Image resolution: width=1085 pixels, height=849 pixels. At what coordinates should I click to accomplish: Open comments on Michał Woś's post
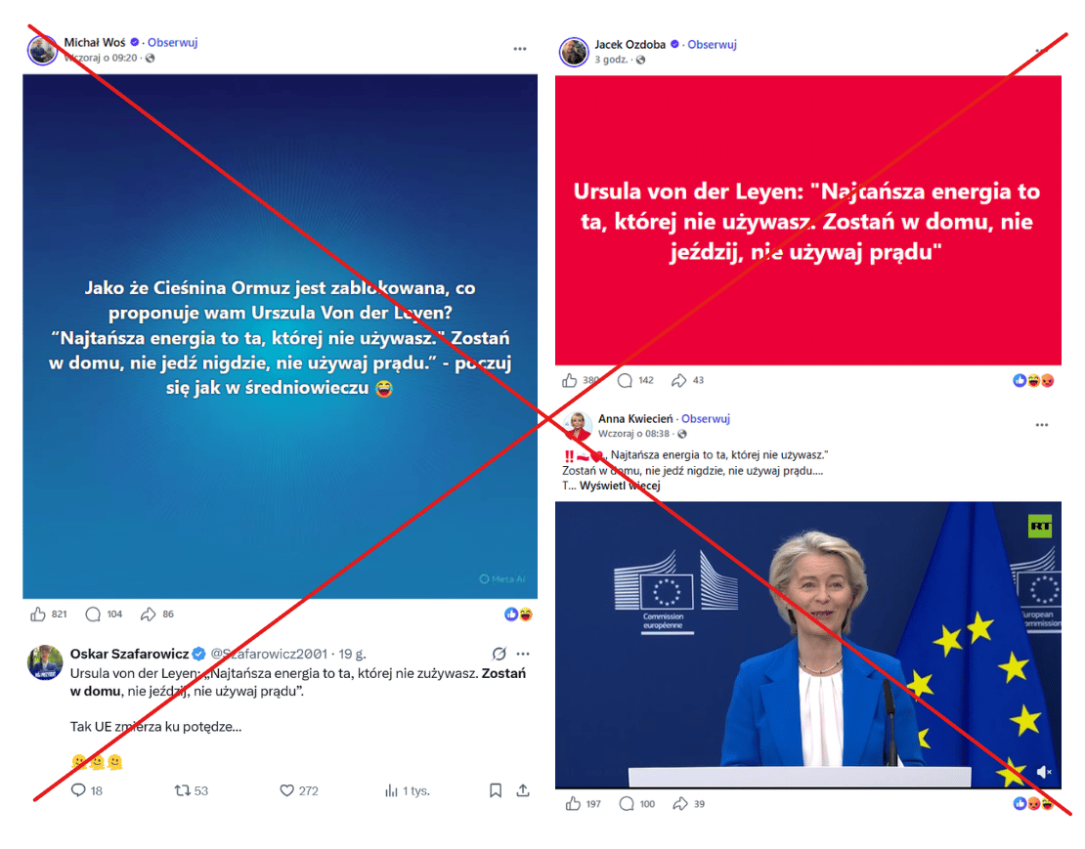coord(93,614)
